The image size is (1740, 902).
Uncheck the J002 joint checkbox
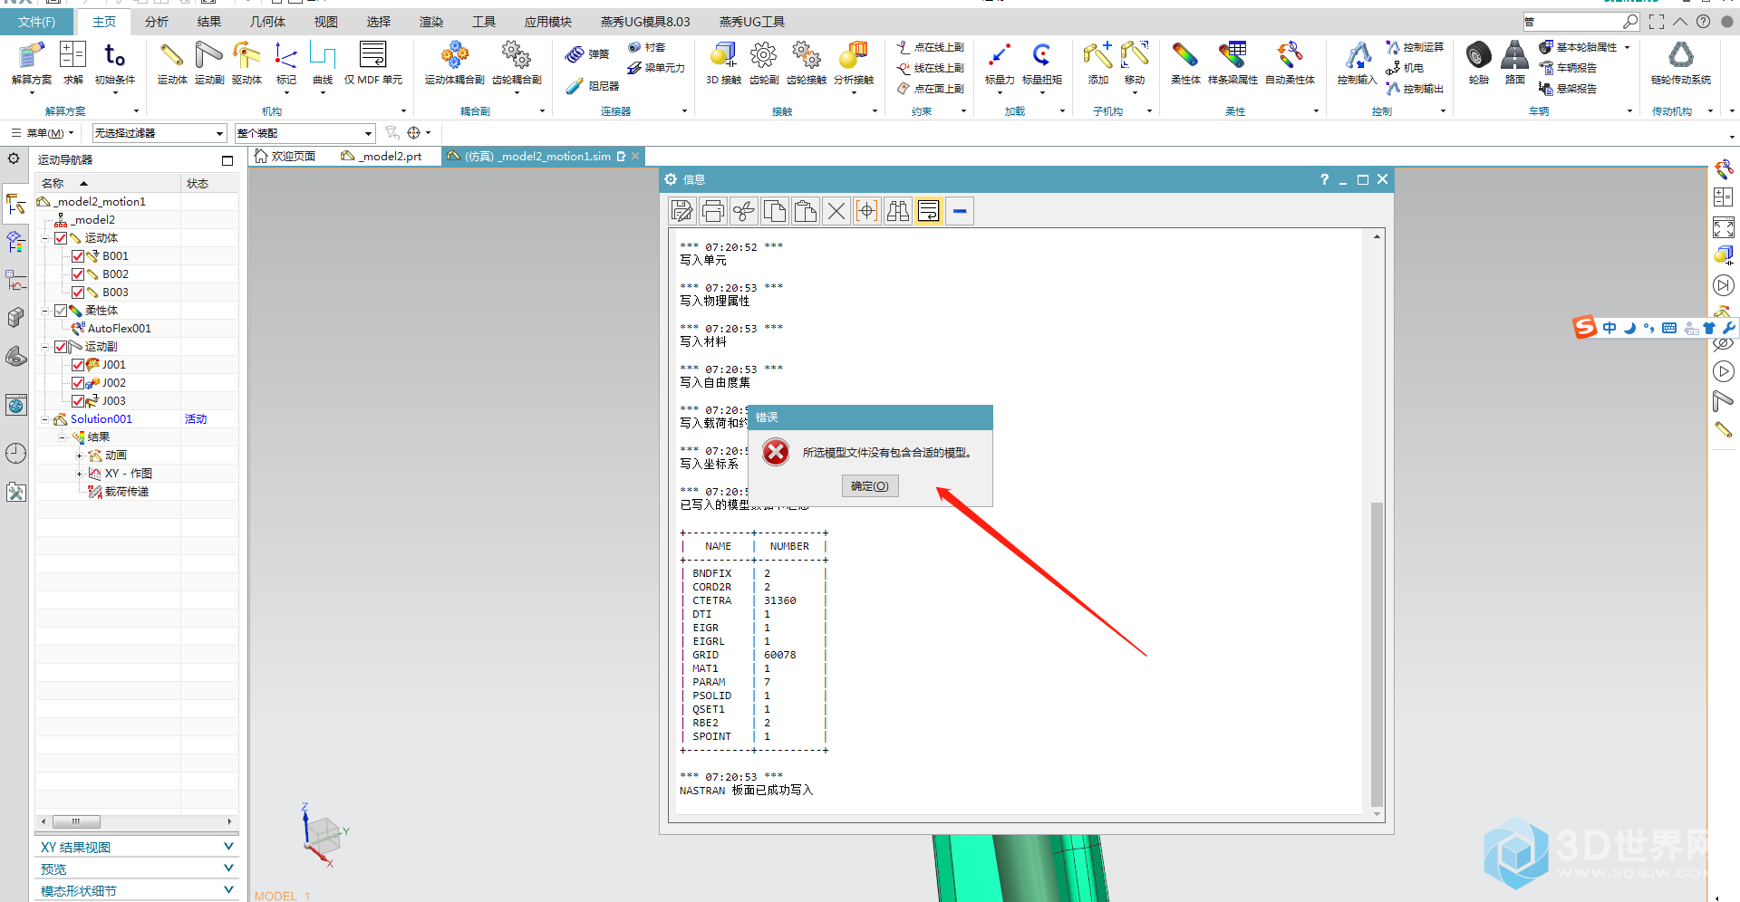pyautogui.click(x=78, y=383)
